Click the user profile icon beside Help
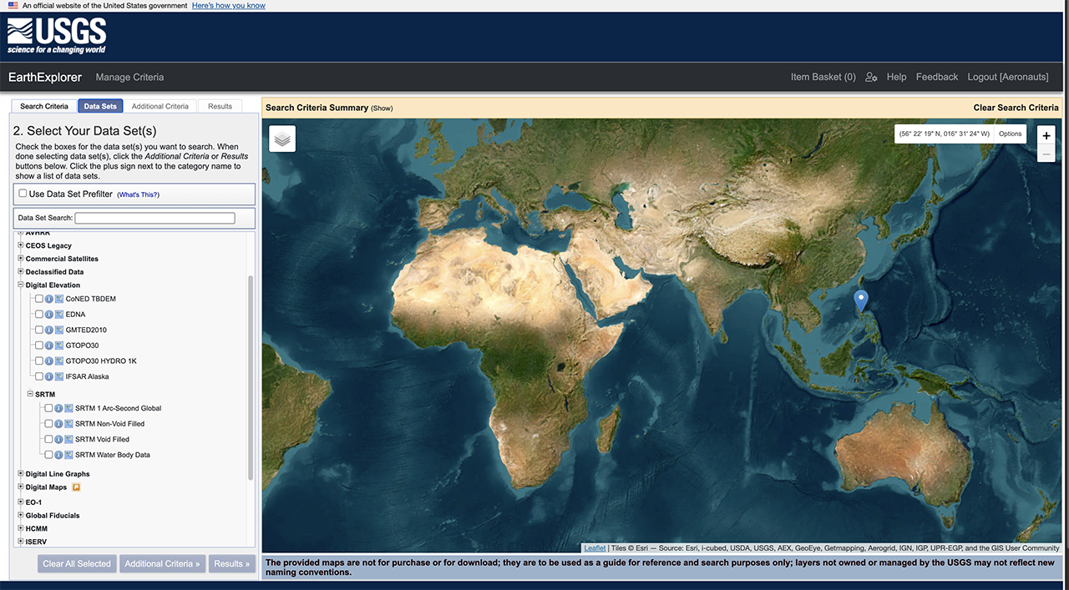This screenshot has width=1069, height=590. click(871, 77)
